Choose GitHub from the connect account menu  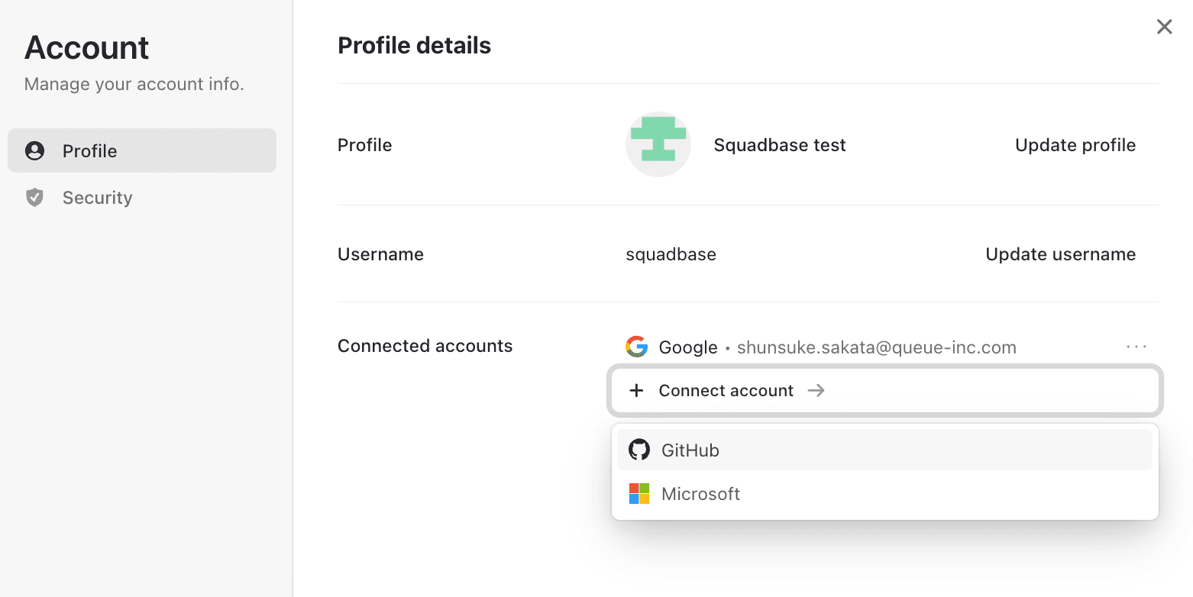(x=690, y=450)
